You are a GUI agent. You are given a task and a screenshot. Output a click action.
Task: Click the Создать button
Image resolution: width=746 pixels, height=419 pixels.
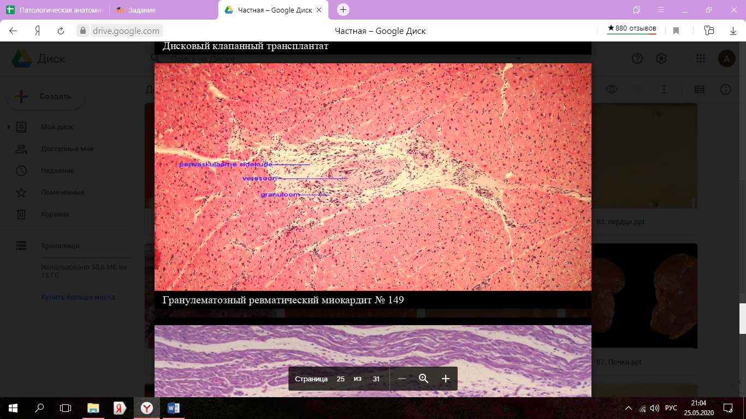(x=45, y=97)
